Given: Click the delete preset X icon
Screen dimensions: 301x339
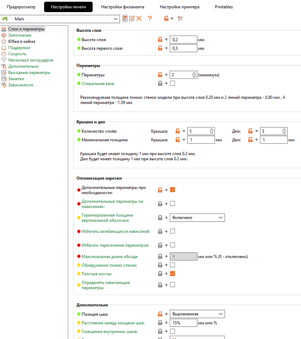Looking at the screenshot, I should 139,18.
